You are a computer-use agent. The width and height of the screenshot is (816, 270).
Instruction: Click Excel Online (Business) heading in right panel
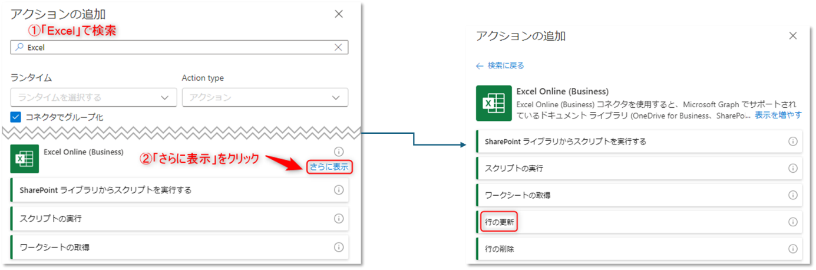point(563,91)
